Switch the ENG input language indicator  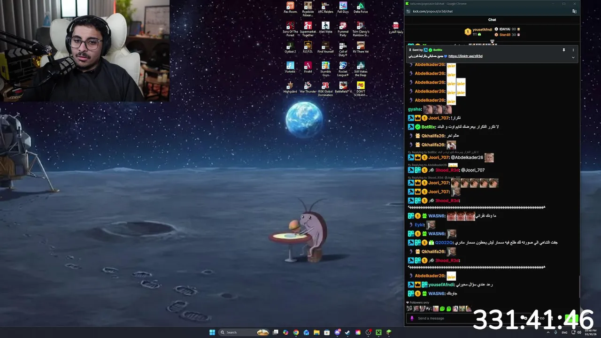564,332
